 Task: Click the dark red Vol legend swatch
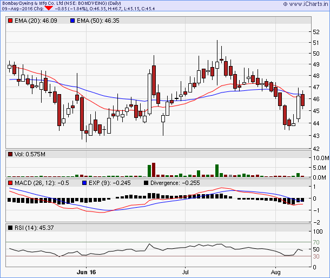[x=10, y=154]
